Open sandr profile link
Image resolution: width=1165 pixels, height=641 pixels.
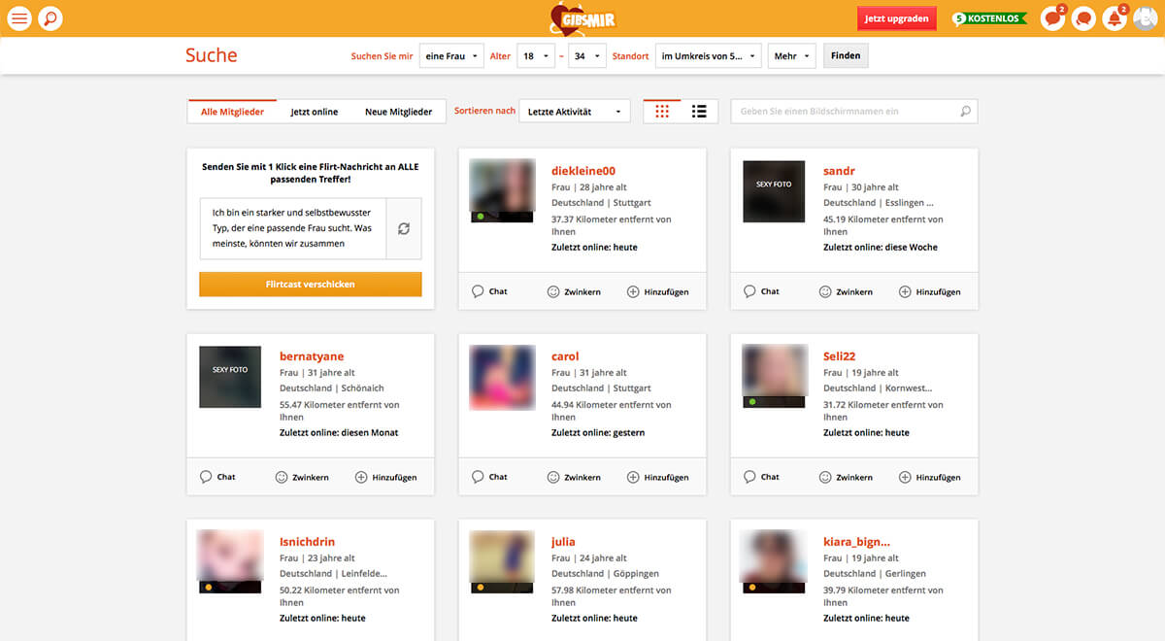tap(839, 171)
